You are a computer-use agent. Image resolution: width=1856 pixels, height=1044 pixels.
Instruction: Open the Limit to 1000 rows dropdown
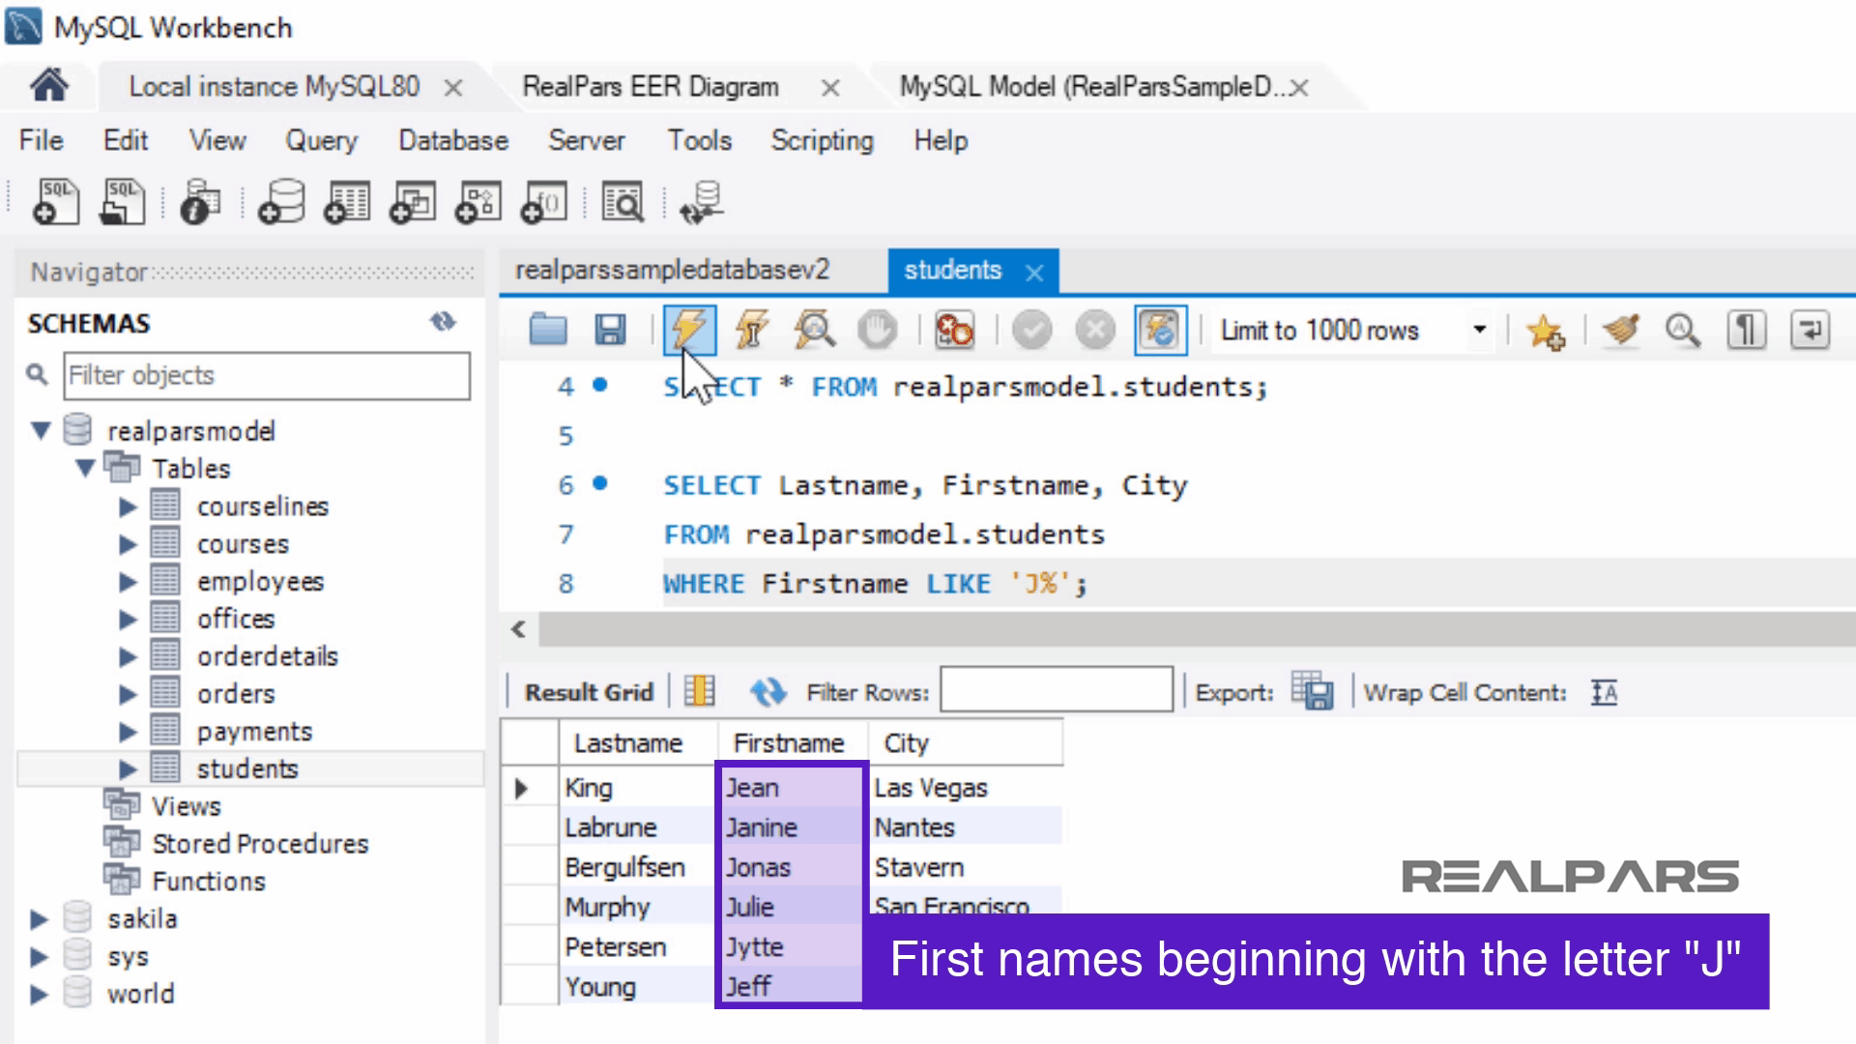(1479, 330)
